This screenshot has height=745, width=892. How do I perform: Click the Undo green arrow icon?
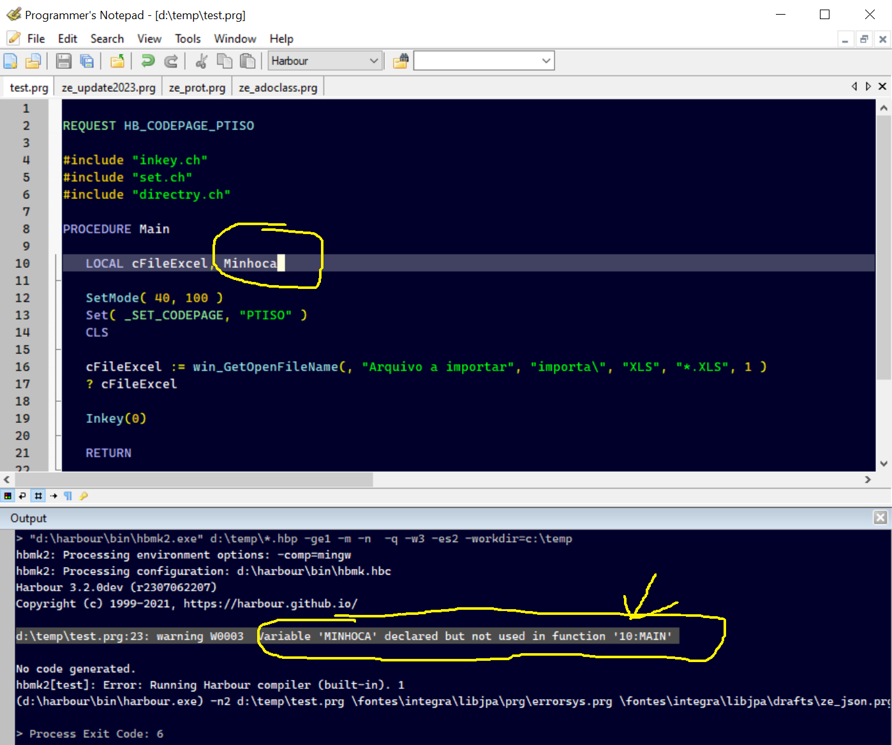148,61
